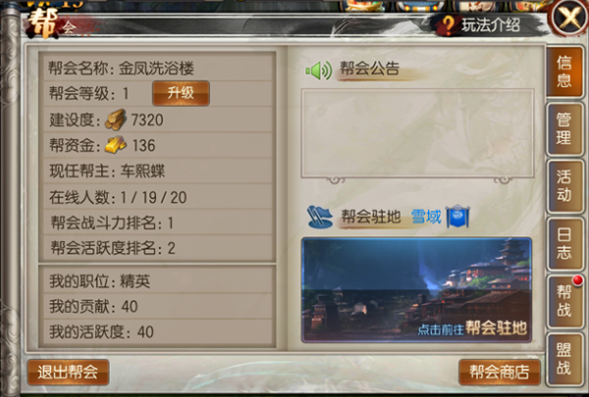This screenshot has height=397, width=589.
Task: Close the guild window with X
Action: click(x=569, y=18)
